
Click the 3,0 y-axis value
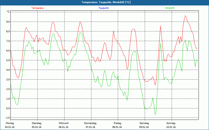[8, 80]
